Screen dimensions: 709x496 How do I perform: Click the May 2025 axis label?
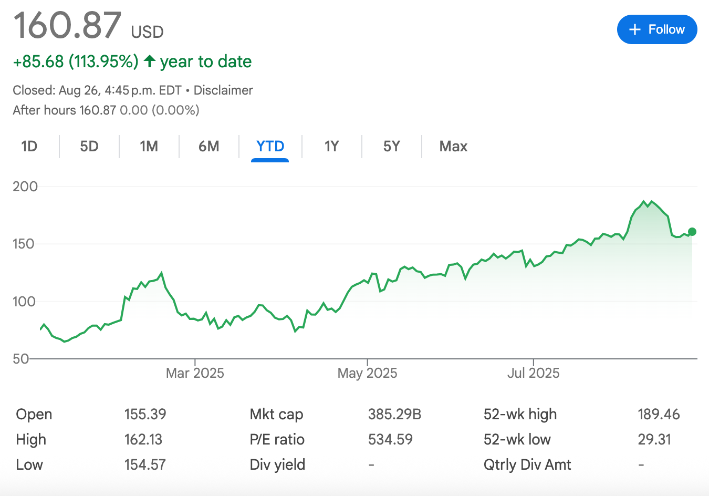(367, 373)
